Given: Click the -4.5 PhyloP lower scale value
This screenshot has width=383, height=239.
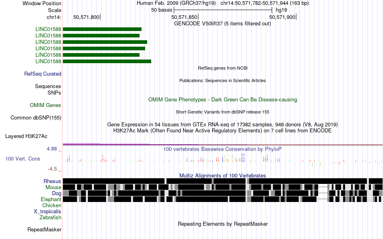Looking at the screenshot, I should (52, 169).
